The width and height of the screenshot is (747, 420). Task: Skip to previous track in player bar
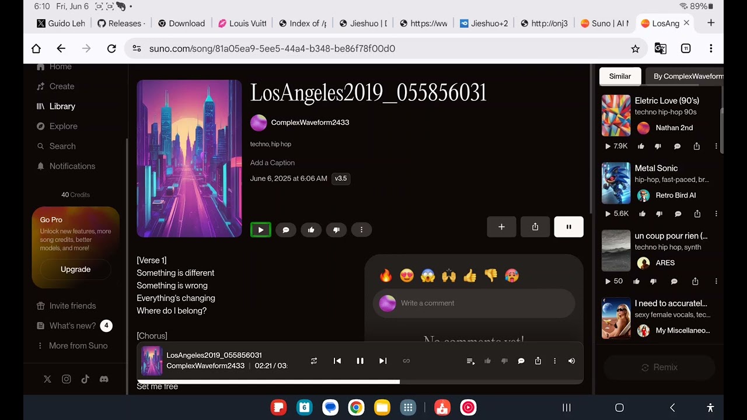click(x=337, y=361)
